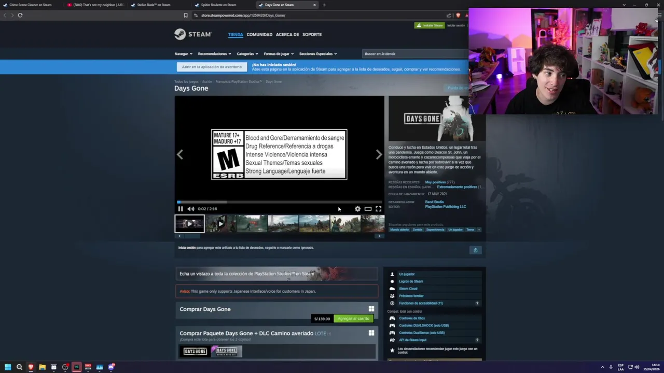
Task: Enter fullscreen on the trailer video
Action: coord(378,209)
